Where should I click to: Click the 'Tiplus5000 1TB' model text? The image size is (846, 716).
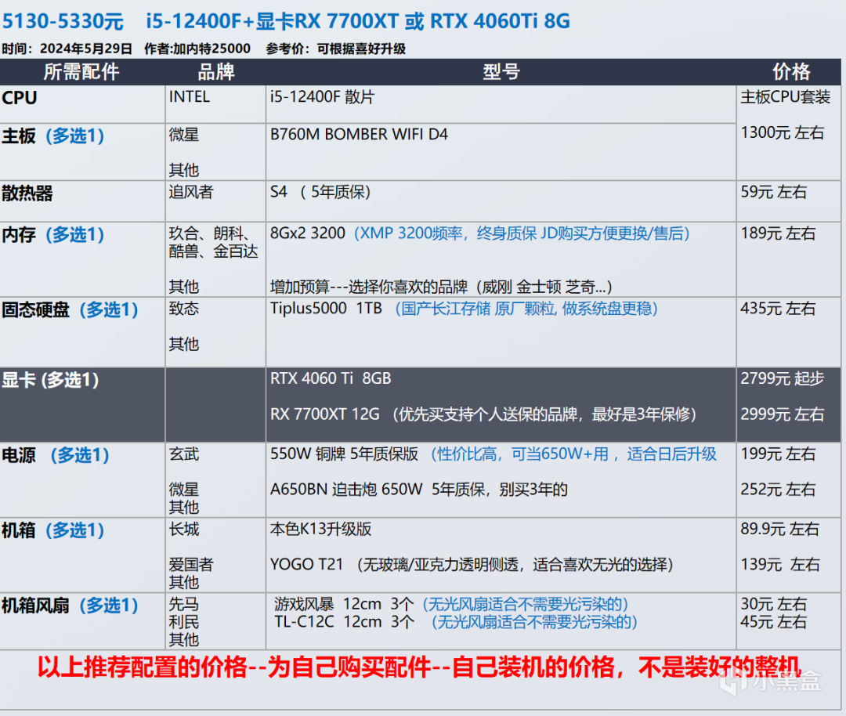pos(326,309)
